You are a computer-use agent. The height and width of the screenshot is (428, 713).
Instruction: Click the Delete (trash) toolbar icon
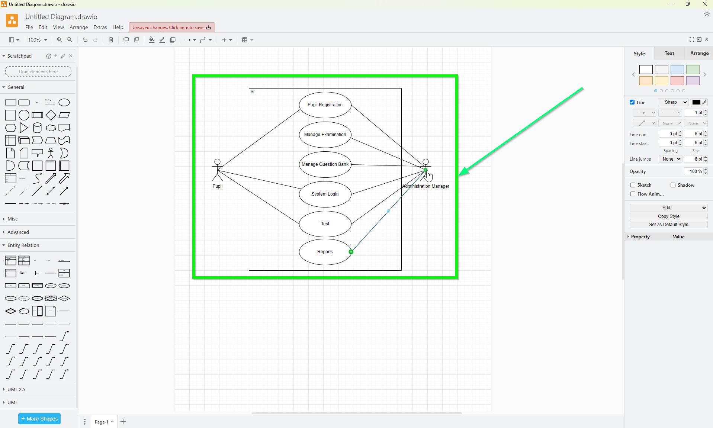click(x=110, y=40)
